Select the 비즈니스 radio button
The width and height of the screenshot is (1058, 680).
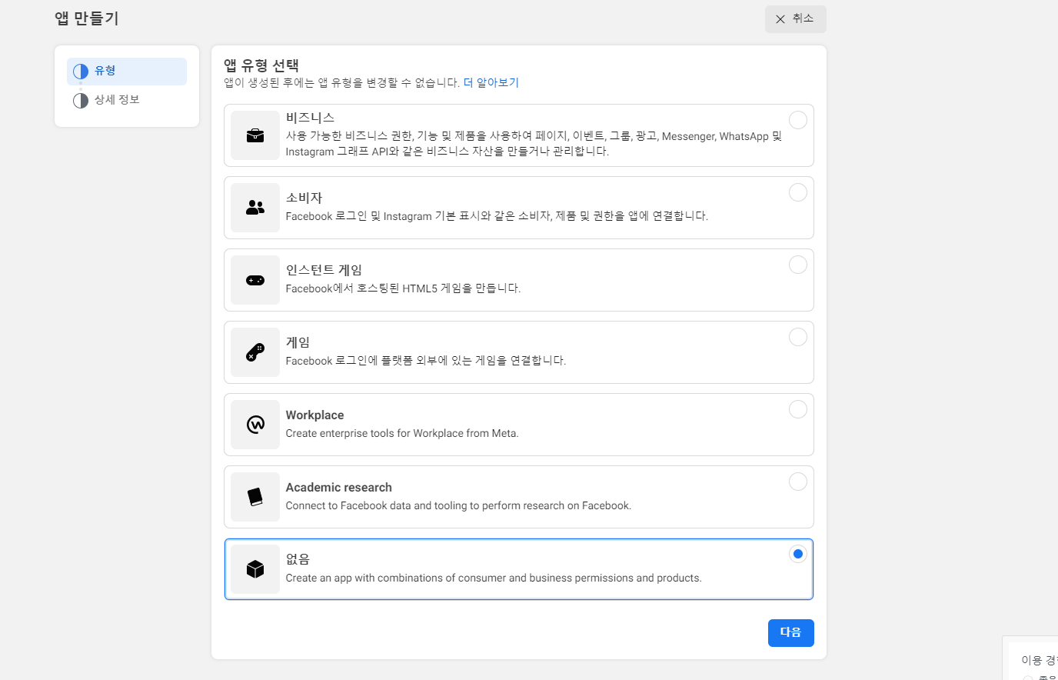click(x=798, y=120)
